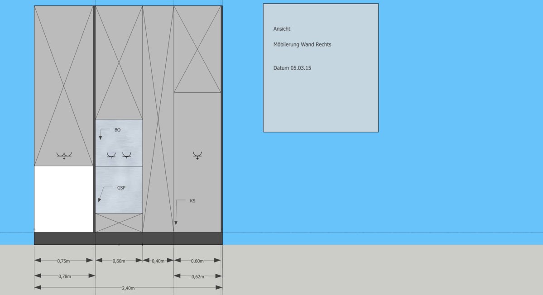This screenshot has height=295, width=543.
Task: Select the 0,40m dimension text
Action: click(158, 261)
